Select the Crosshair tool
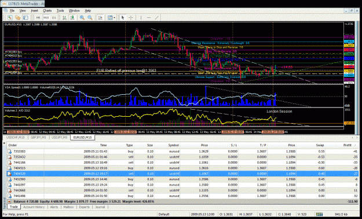The height and width of the screenshot is (219, 362). click(x=131, y=17)
